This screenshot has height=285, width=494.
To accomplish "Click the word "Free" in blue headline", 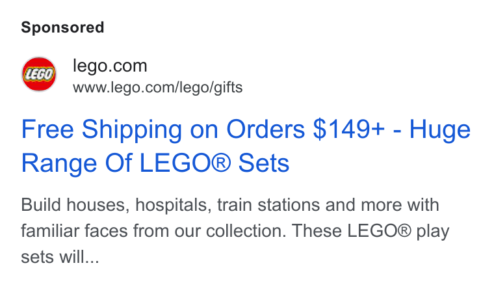I will (x=47, y=129).
